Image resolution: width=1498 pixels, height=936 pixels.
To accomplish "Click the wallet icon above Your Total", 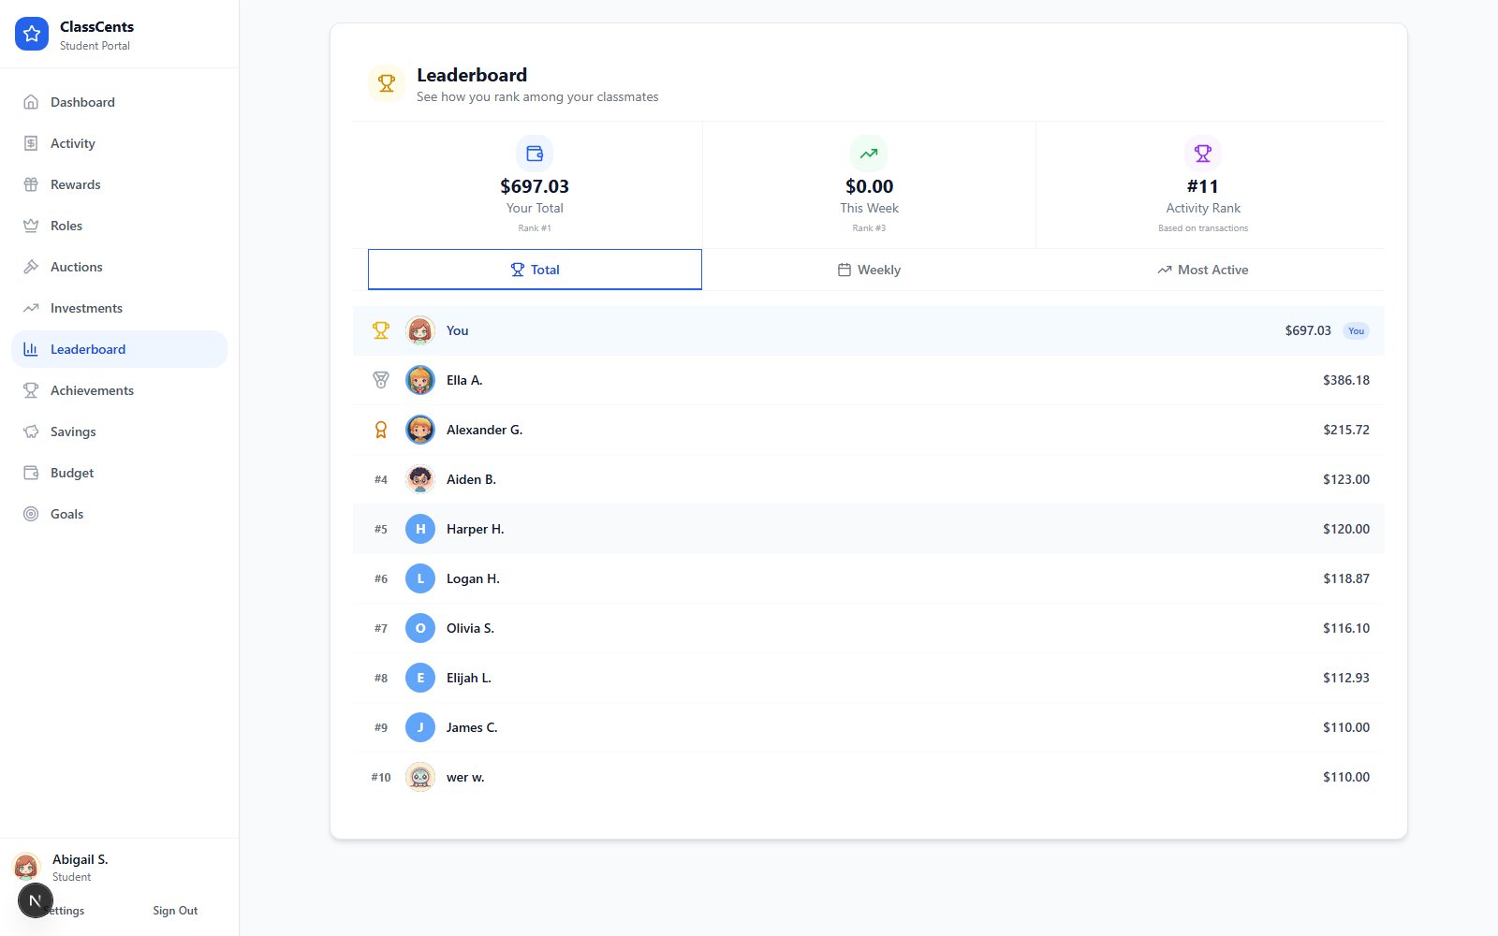I will (x=535, y=154).
